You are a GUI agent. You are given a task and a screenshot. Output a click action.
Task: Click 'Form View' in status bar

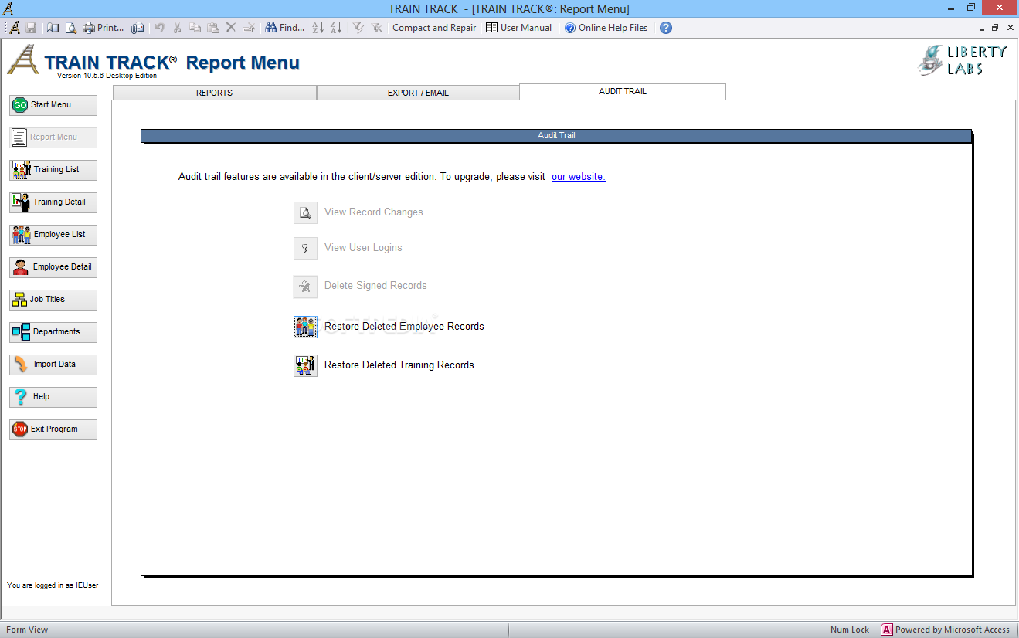click(27, 630)
